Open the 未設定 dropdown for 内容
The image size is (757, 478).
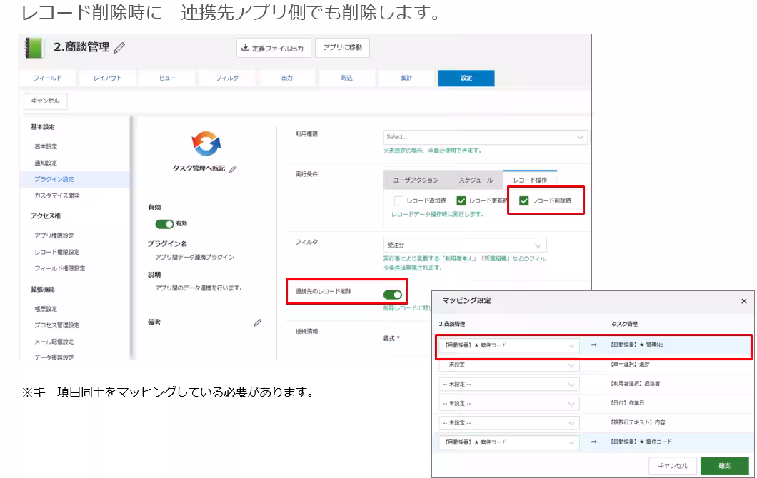pos(509,423)
